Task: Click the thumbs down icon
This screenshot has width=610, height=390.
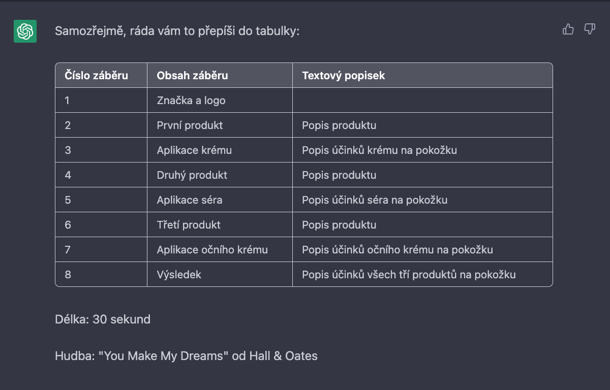Action: coord(590,29)
